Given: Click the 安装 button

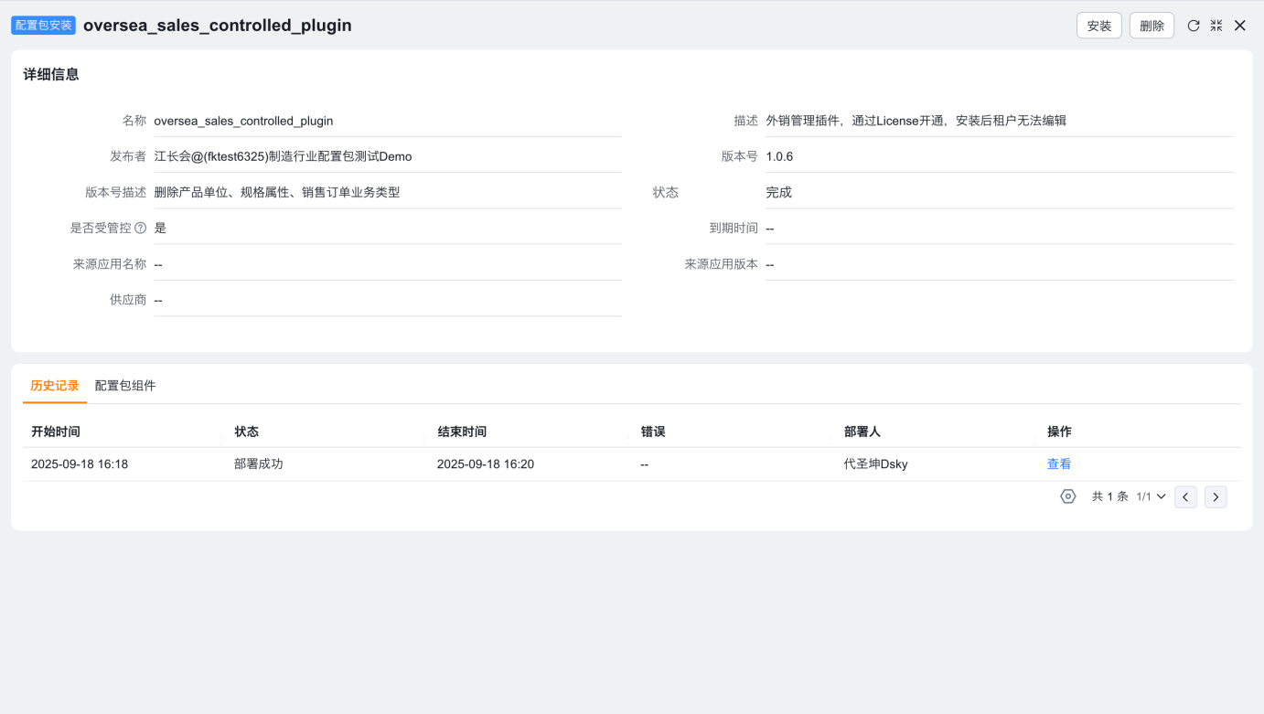Looking at the screenshot, I should coord(1098,26).
